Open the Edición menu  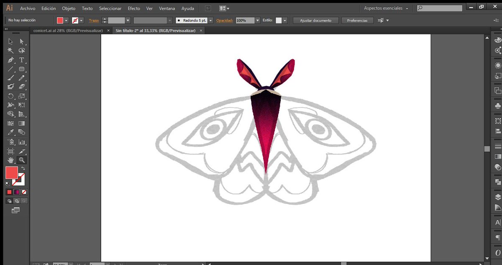pyautogui.click(x=49, y=8)
